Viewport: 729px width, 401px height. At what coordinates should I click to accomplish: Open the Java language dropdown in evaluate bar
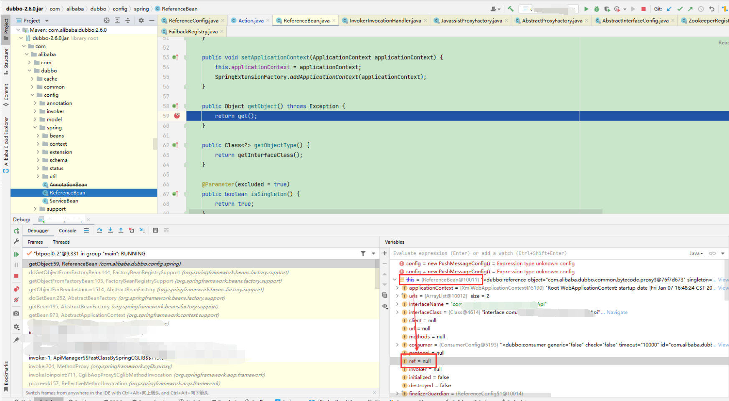pos(696,253)
